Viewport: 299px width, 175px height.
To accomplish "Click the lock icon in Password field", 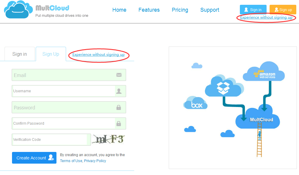I will (x=119, y=107).
